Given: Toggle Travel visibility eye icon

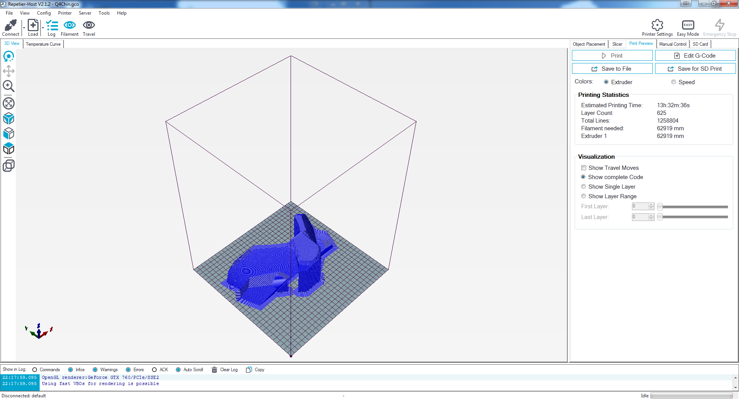Looking at the screenshot, I should pos(89,25).
